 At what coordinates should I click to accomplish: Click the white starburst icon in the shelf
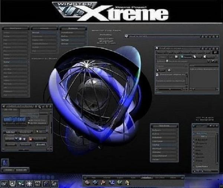[29, 184]
